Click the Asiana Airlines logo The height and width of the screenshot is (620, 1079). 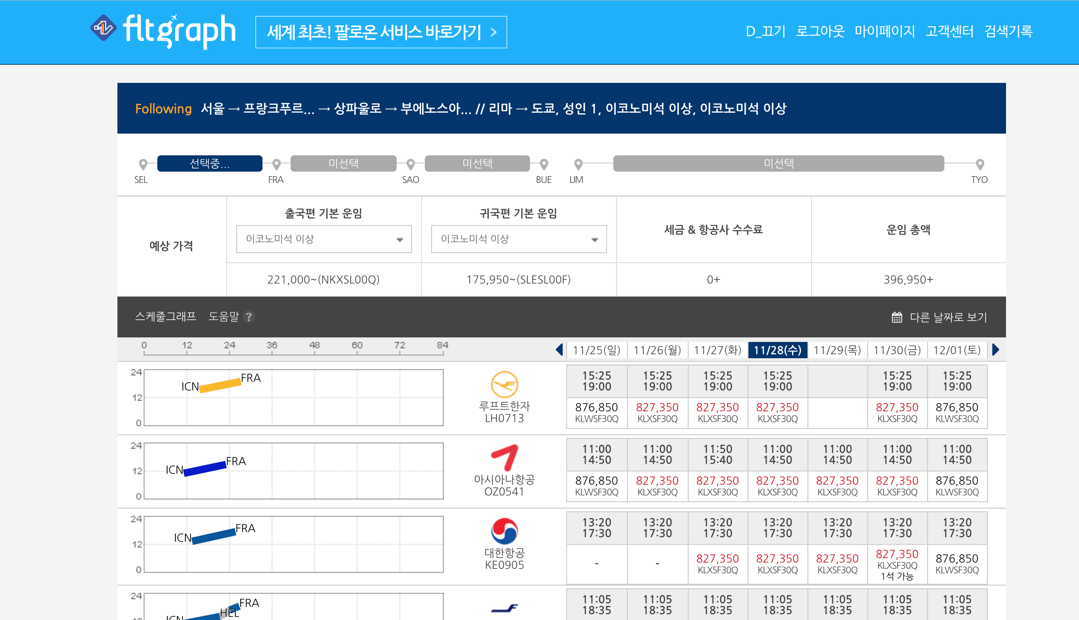504,457
